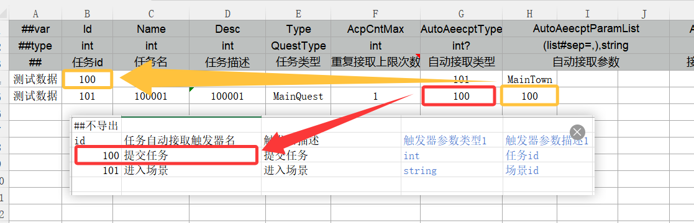This screenshot has height=223, width=694.
Task: Click the AcpCntMax cell
Action: coord(375,29)
